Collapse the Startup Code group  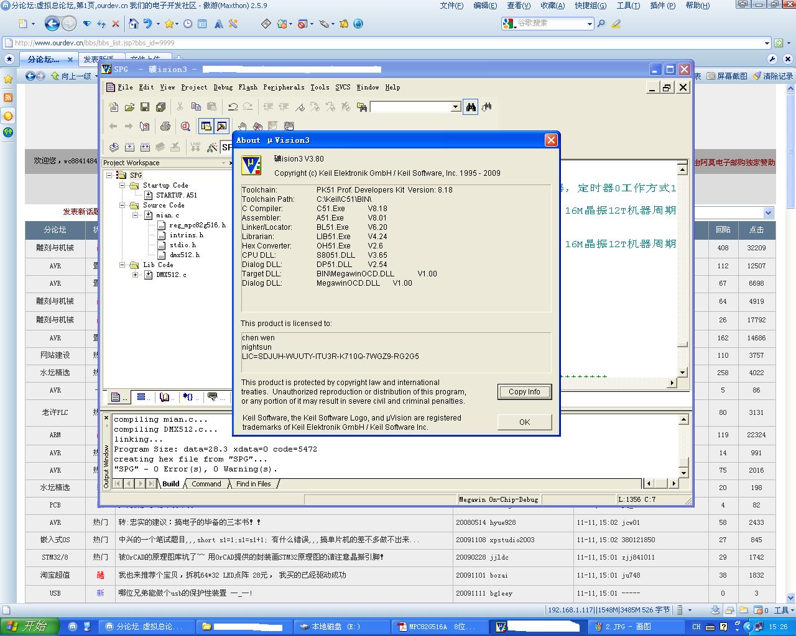click(x=123, y=185)
